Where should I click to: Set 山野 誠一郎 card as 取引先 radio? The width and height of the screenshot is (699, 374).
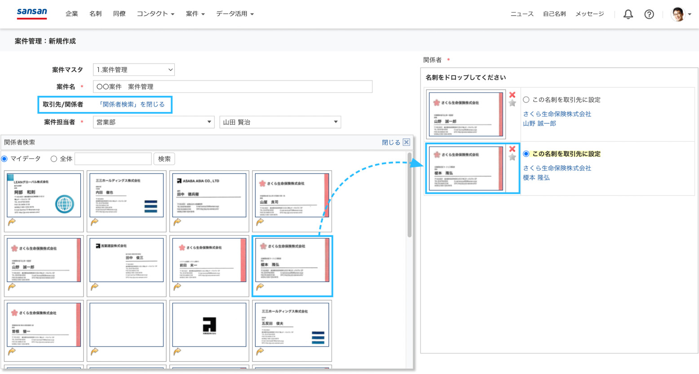pyautogui.click(x=526, y=100)
